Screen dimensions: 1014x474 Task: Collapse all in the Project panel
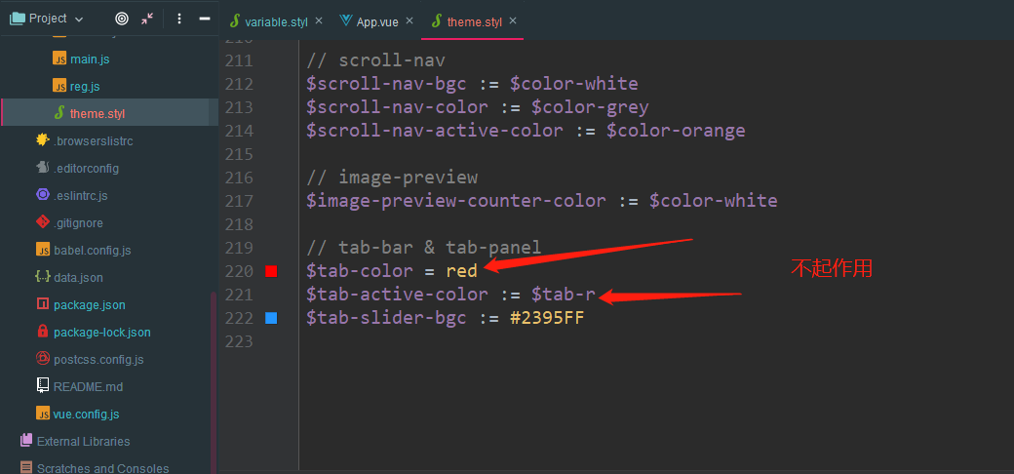[147, 19]
